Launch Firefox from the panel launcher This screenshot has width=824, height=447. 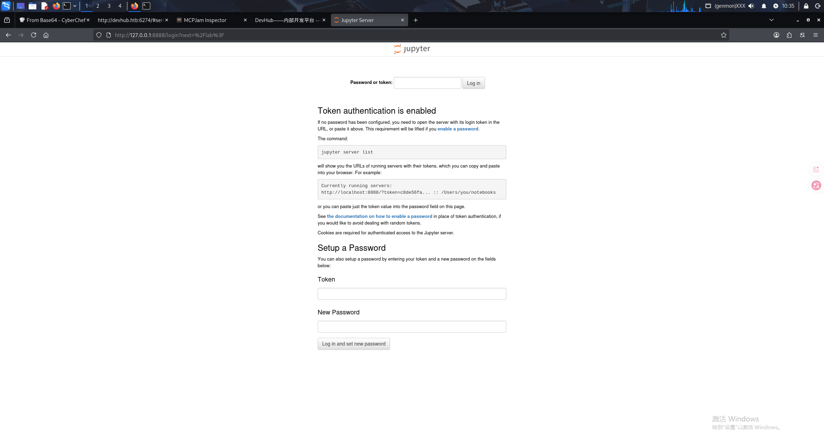click(56, 6)
